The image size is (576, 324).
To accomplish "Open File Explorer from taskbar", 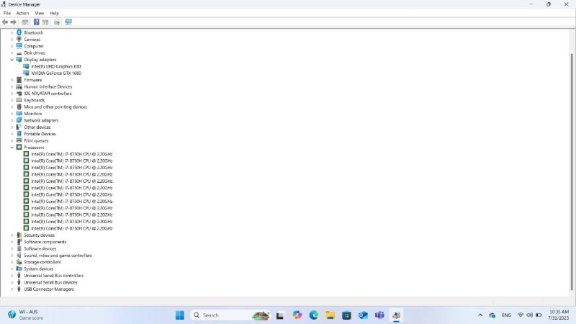I will tap(330, 315).
